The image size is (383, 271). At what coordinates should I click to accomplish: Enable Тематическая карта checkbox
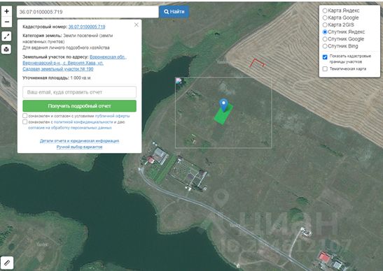(325, 68)
